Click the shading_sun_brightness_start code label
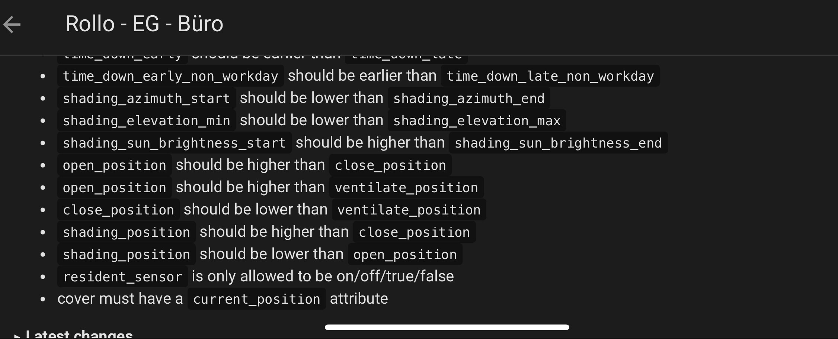 (174, 143)
